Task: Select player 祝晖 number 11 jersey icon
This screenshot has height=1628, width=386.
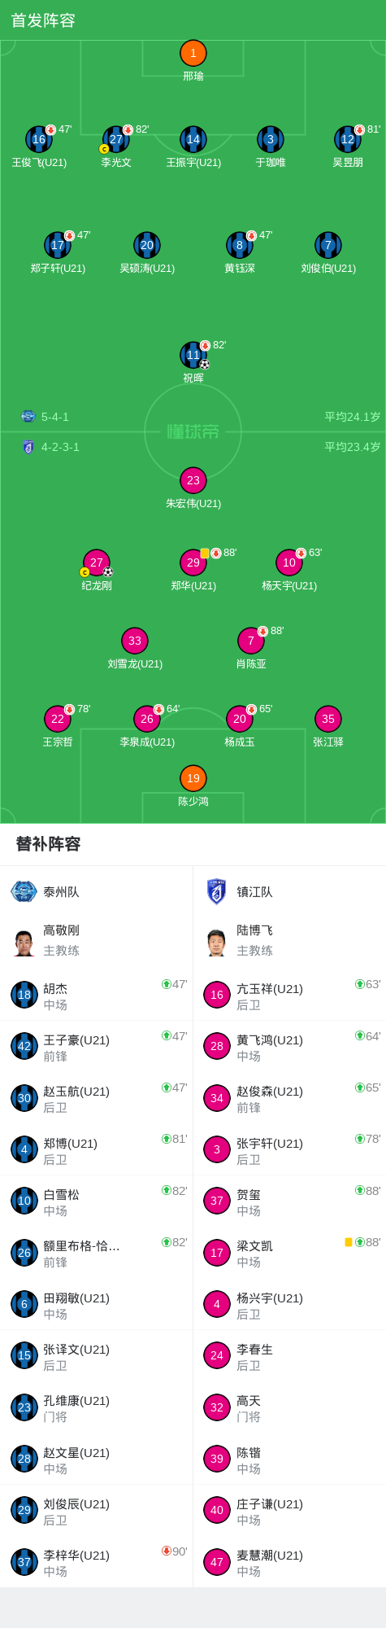Action: (x=193, y=356)
